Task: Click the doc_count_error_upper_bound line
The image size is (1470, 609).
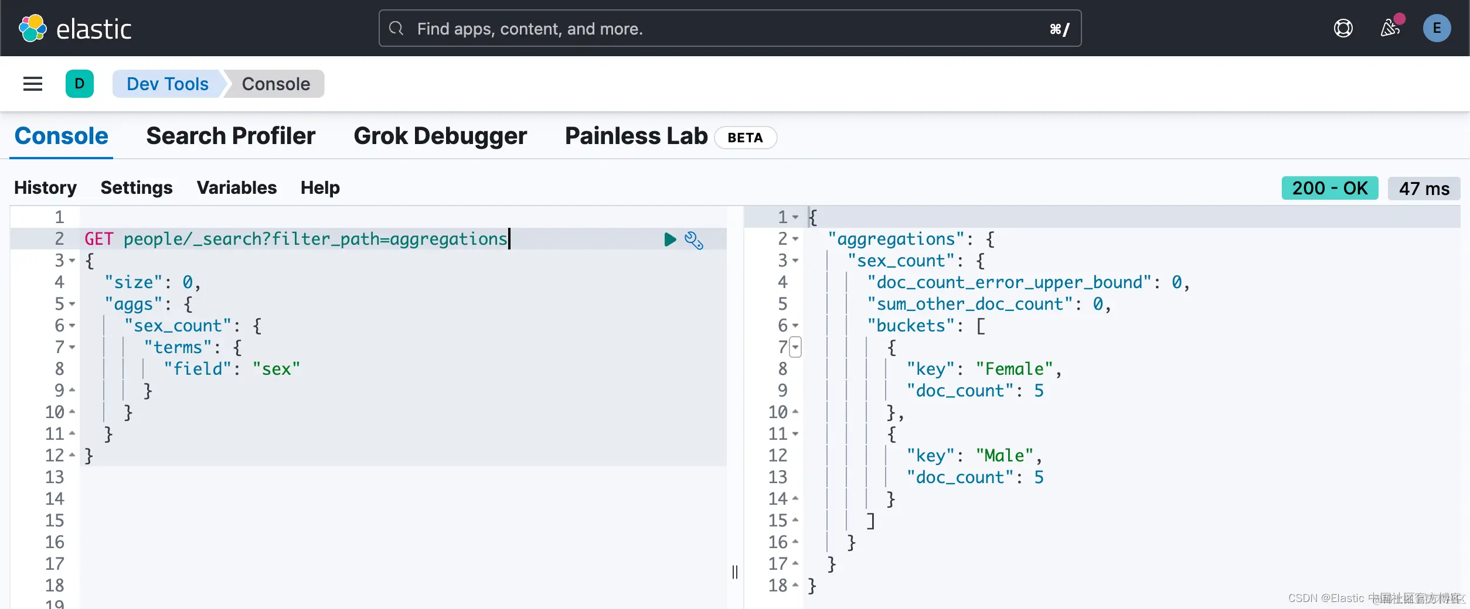Action: pyautogui.click(x=1028, y=282)
